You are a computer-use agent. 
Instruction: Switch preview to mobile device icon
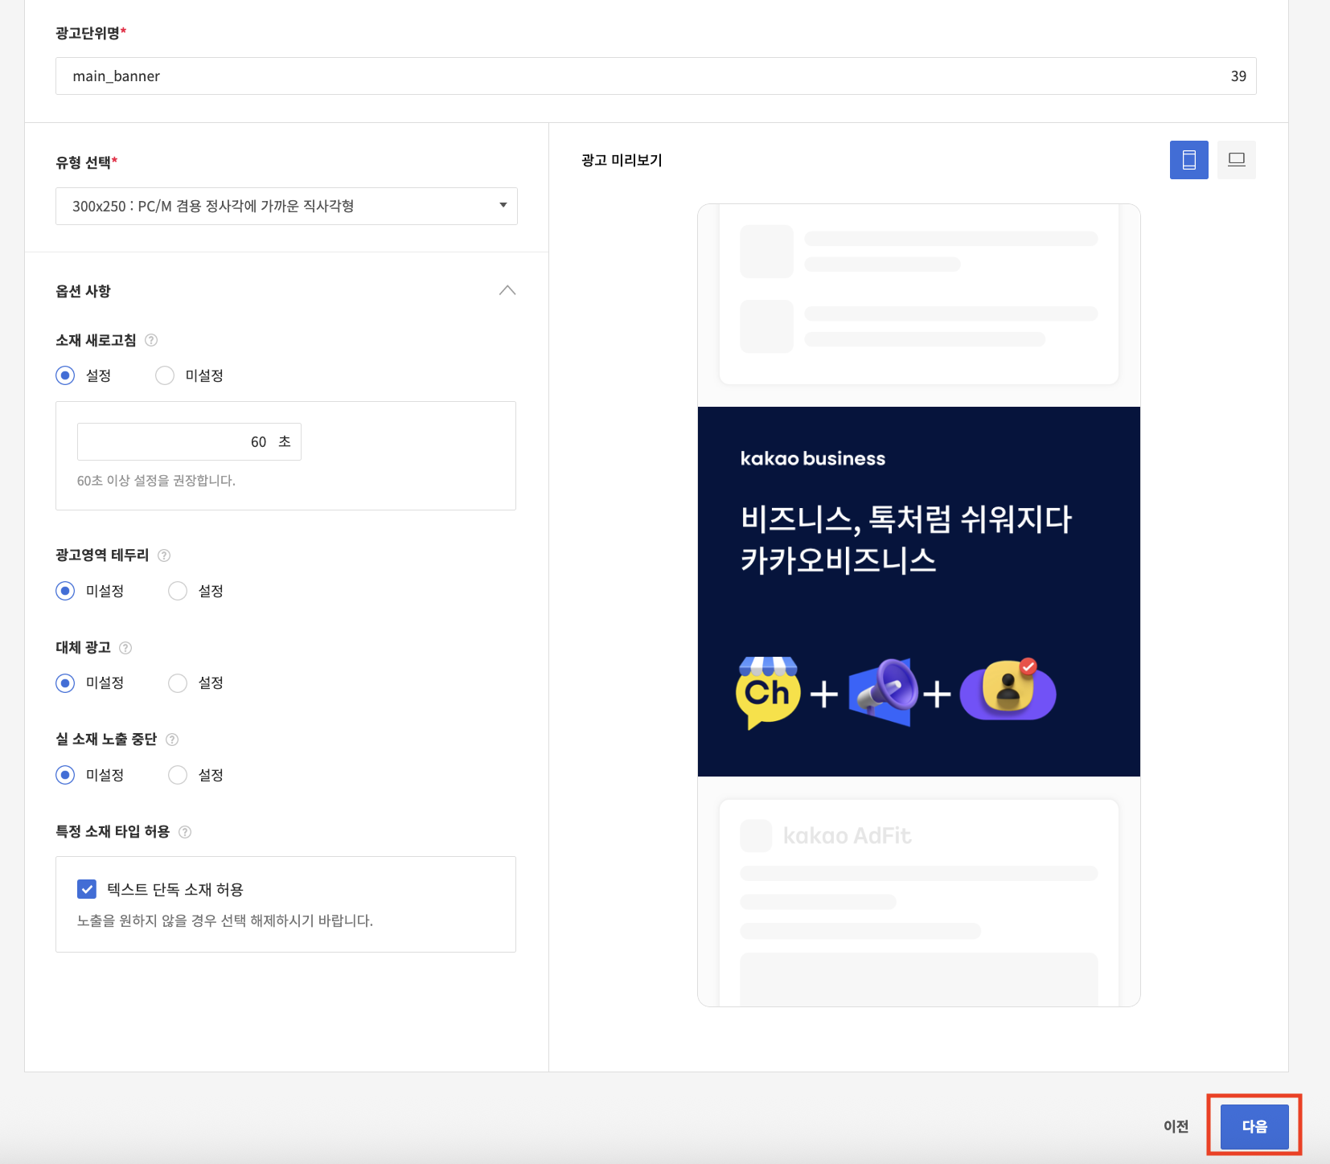click(1188, 160)
